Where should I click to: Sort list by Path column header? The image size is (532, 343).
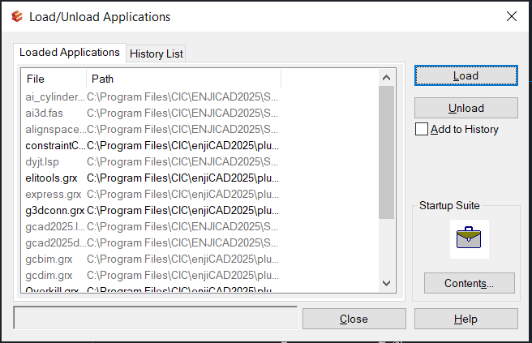click(x=183, y=79)
